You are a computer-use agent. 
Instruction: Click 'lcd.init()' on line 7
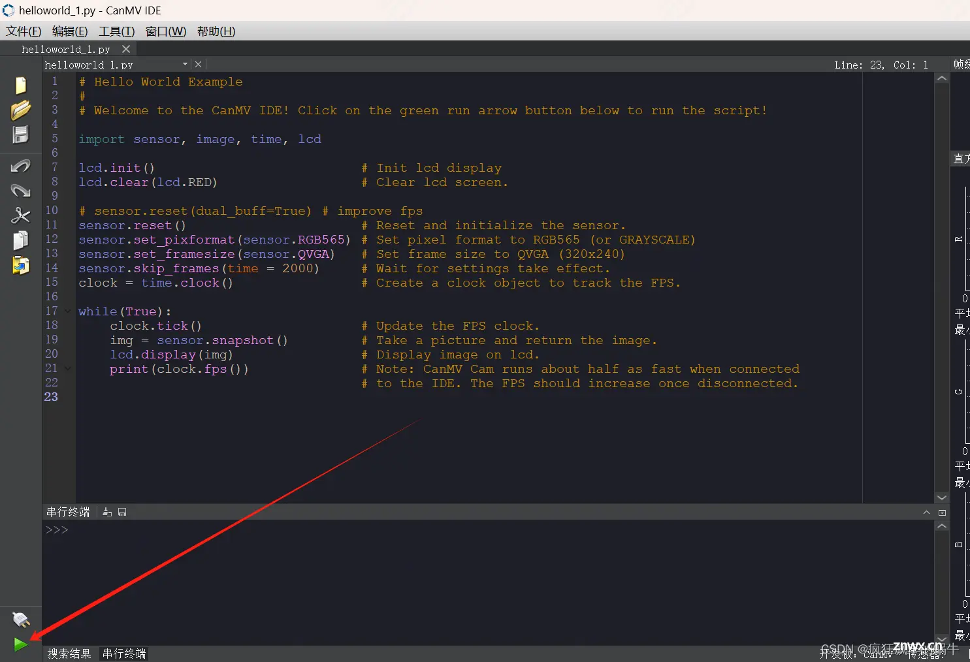116,168
